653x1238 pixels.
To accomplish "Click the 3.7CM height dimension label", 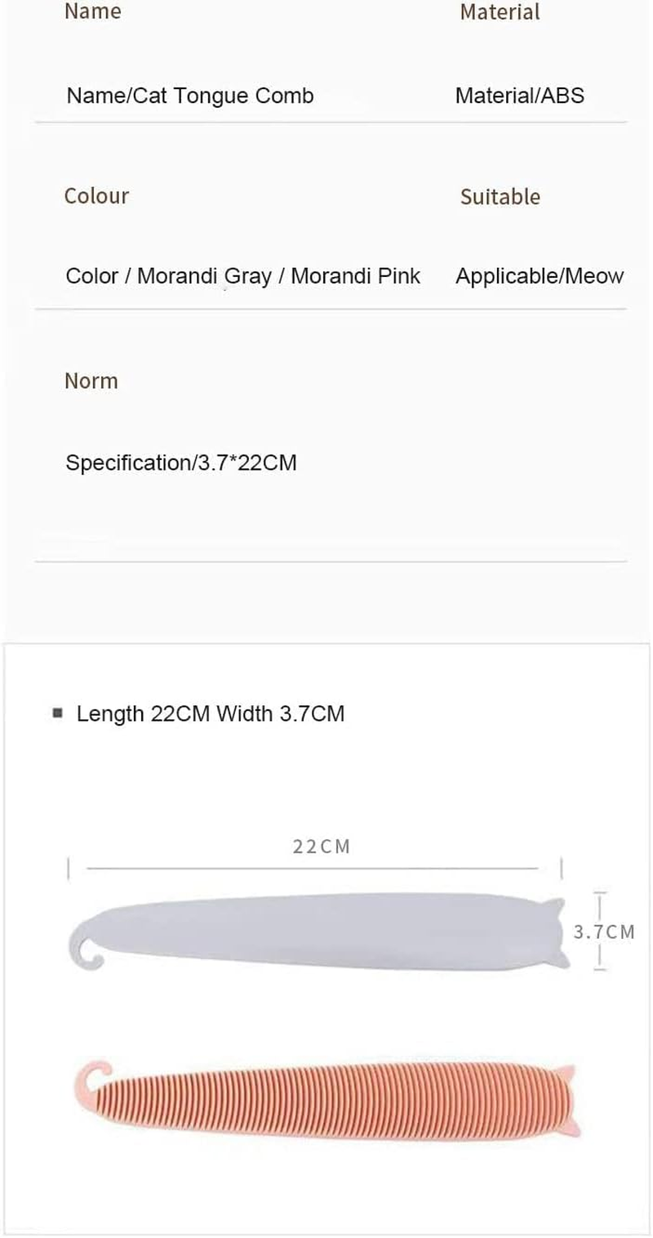I will point(604,932).
